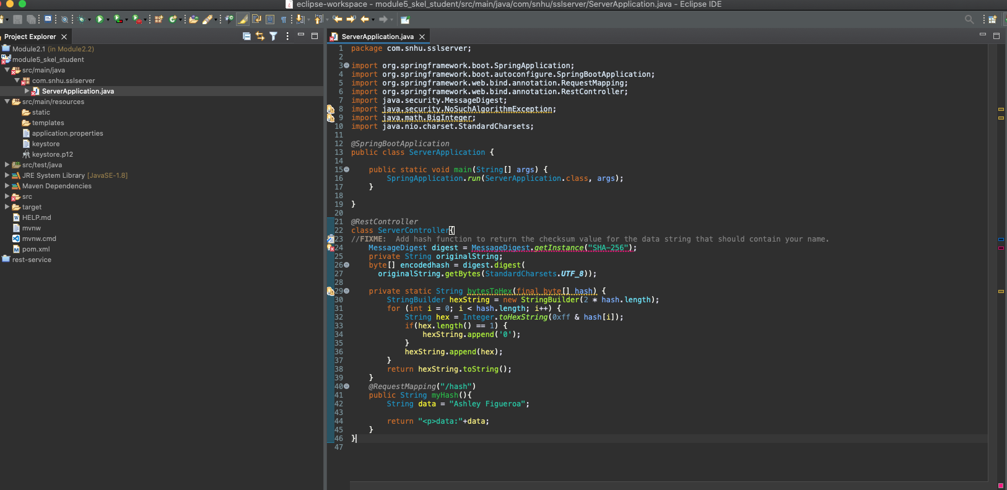Toggle Mark Occurrences highlighter

[243, 19]
